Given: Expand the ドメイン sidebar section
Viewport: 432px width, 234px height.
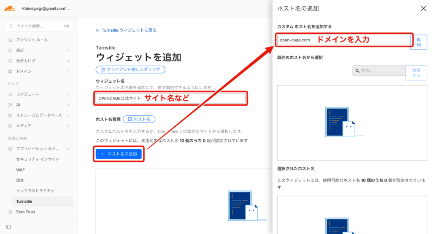Looking at the screenshot, I should 68,71.
